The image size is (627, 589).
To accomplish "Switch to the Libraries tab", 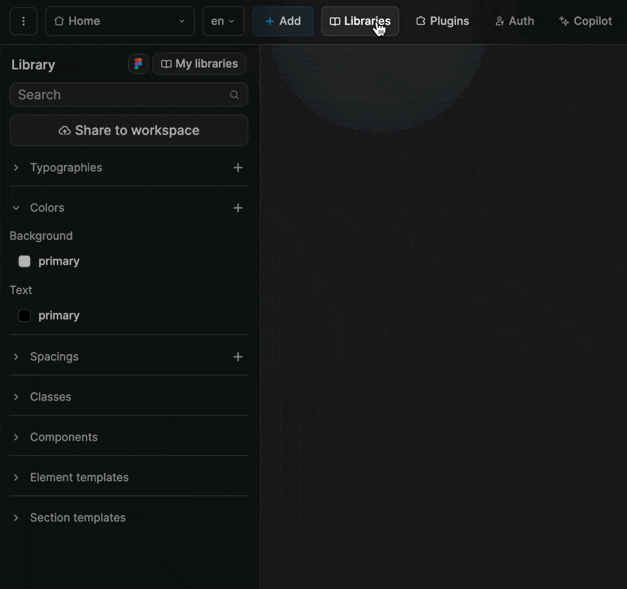I will tap(360, 21).
